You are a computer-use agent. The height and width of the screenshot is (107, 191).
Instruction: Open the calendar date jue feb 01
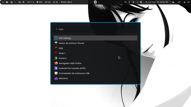(x=152, y=2)
